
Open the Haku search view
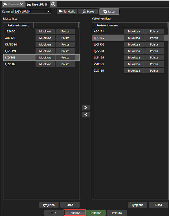point(88,12)
